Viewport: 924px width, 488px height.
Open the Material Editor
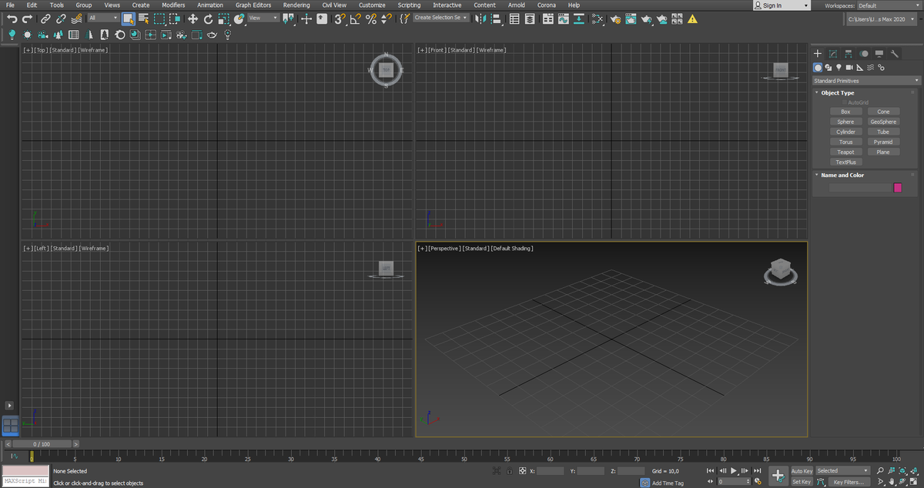pyautogui.click(x=598, y=19)
